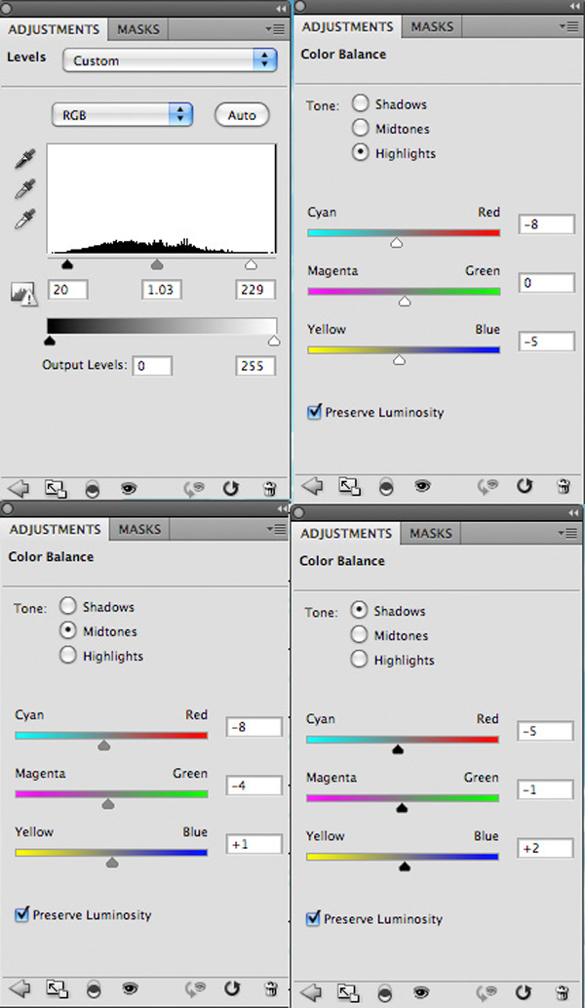Switch to Masks tab in Highlights panel
The height and width of the screenshot is (1008, 585).
coord(432,26)
